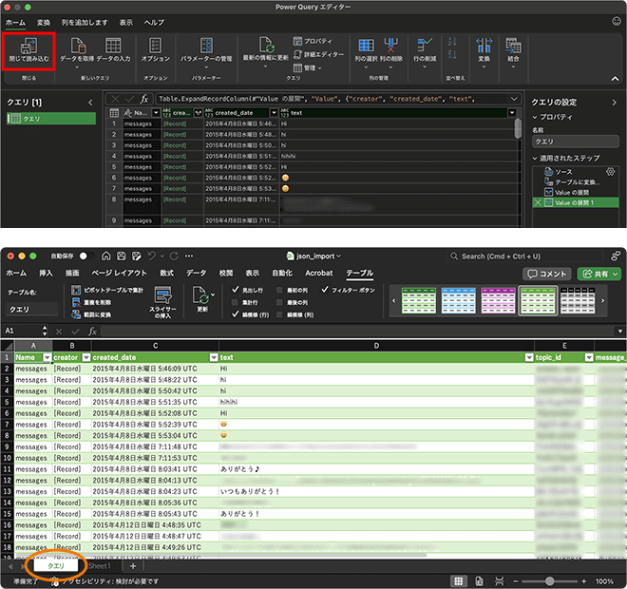Click the パラメーターの管理 icon
The height and width of the screenshot is (589, 627).
[206, 46]
